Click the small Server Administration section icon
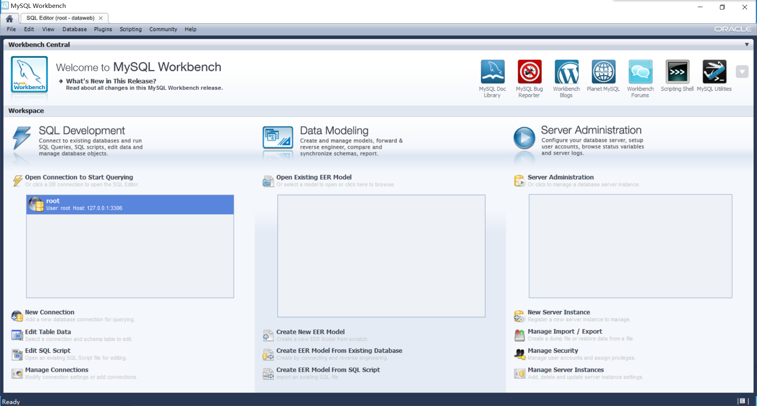The image size is (757, 406). coord(519,181)
